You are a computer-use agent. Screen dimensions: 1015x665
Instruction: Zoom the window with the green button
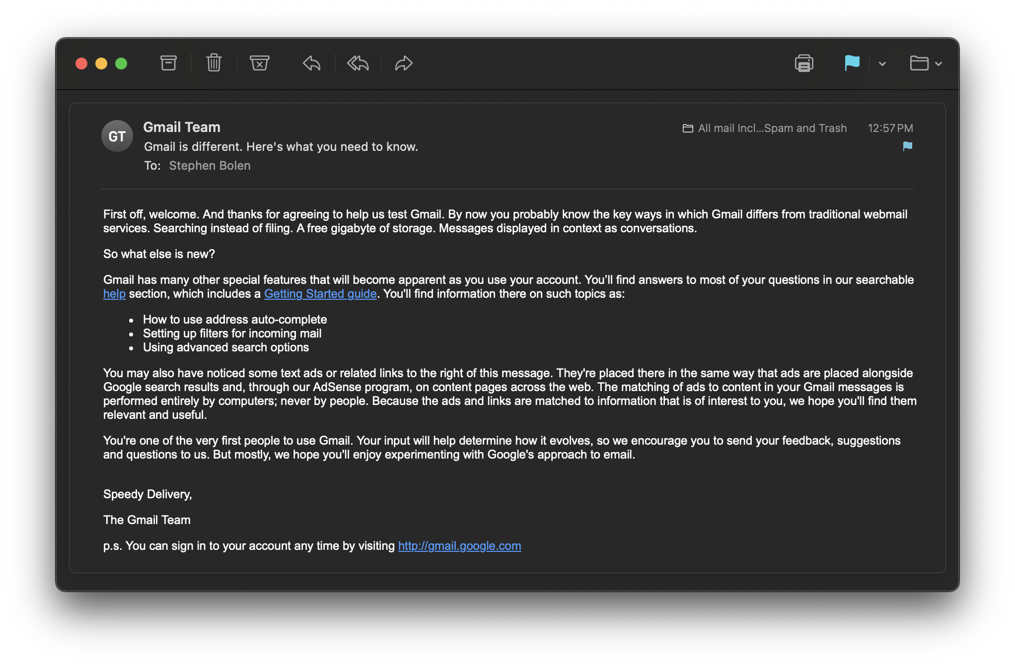pos(121,64)
